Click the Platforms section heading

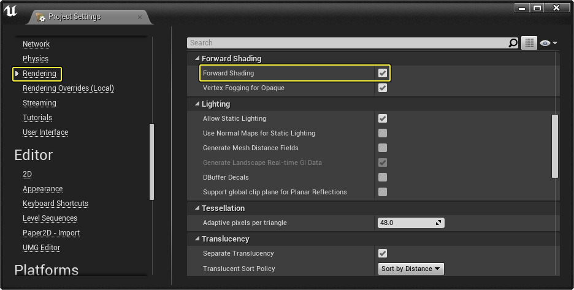click(x=47, y=270)
